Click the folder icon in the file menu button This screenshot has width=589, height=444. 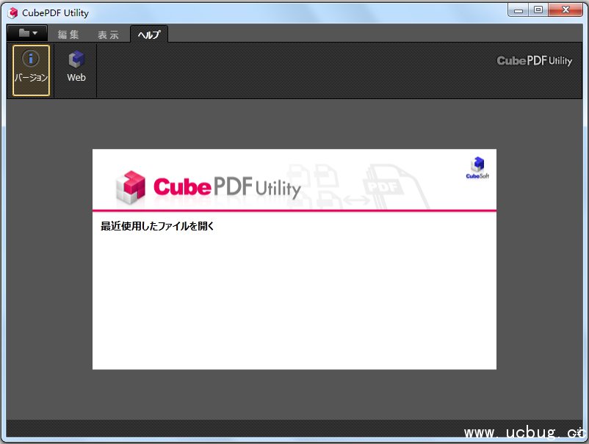[x=22, y=32]
